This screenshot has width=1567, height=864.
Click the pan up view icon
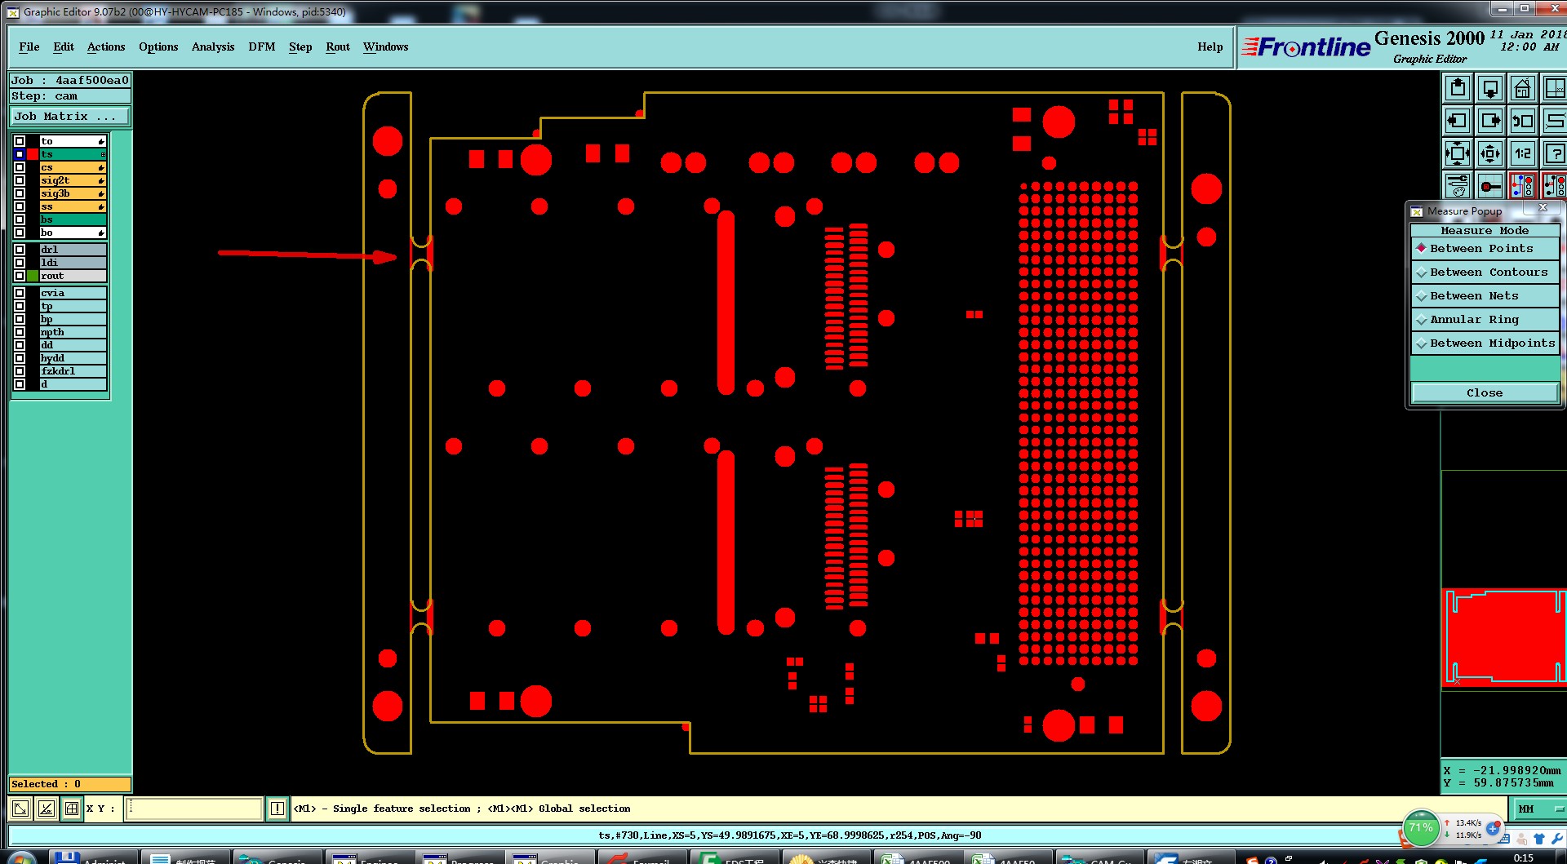pyautogui.click(x=1458, y=88)
